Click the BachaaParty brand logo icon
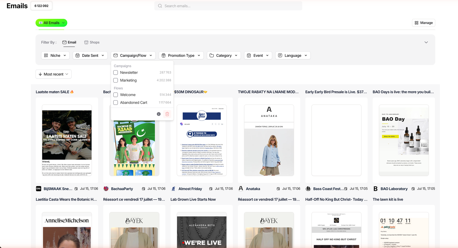 (106, 189)
